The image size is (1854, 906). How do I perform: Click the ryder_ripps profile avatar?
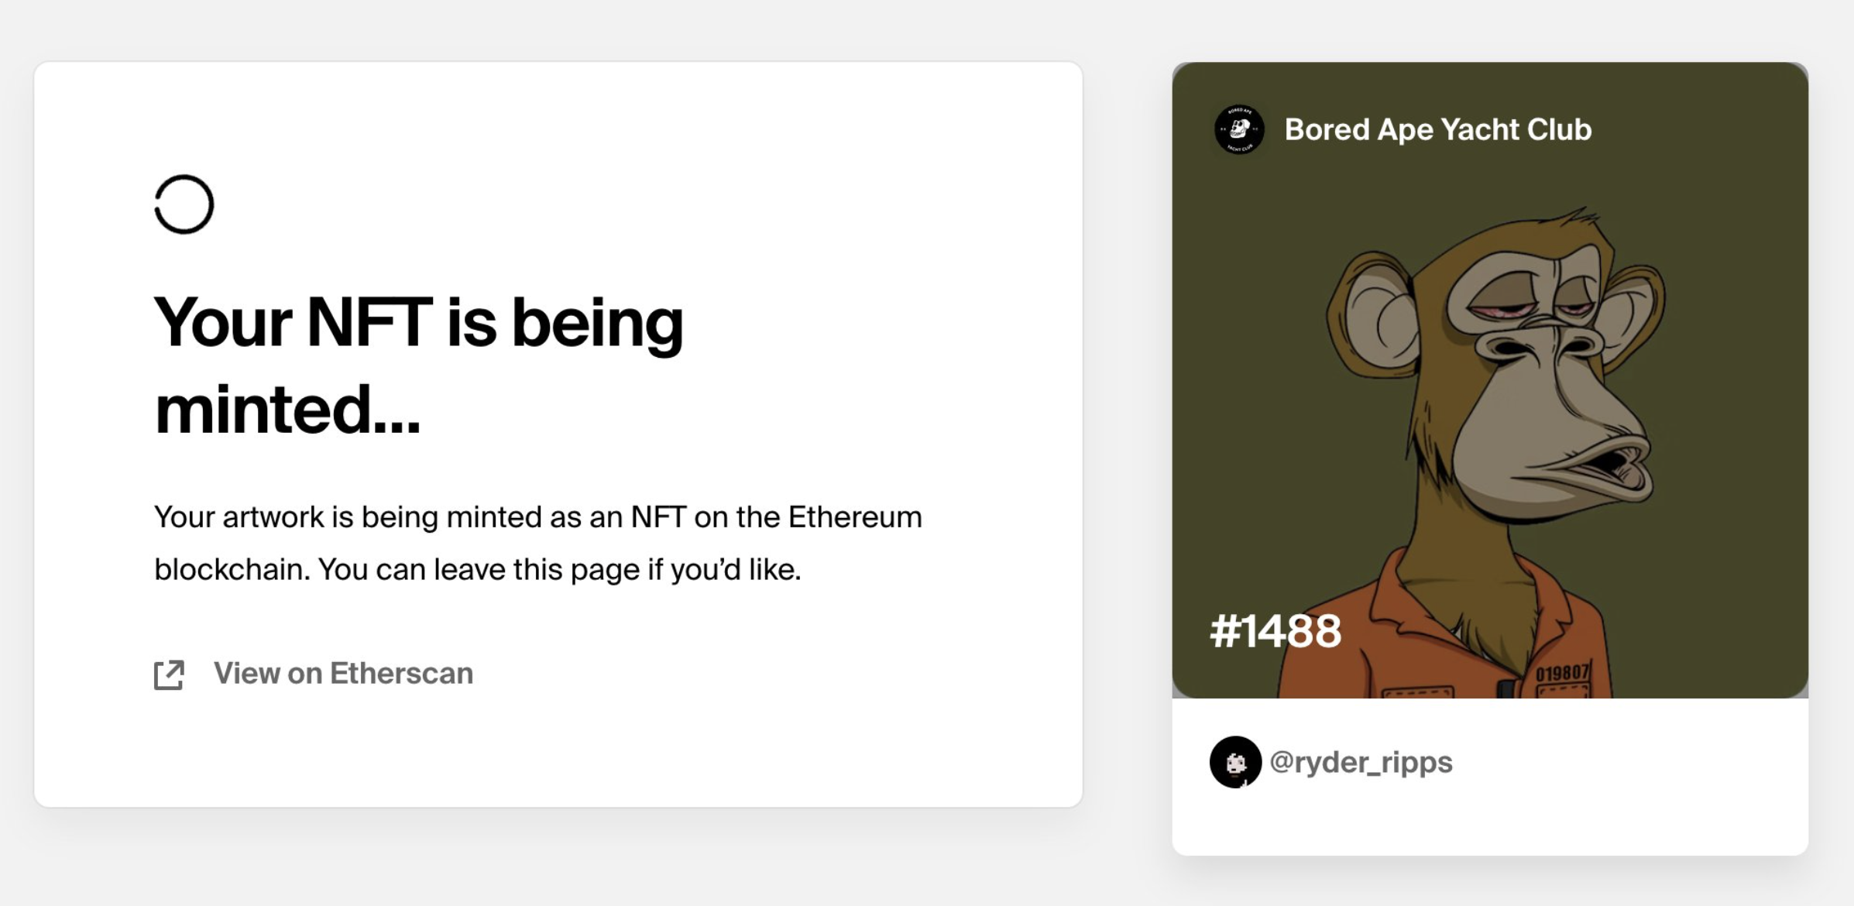(1235, 762)
